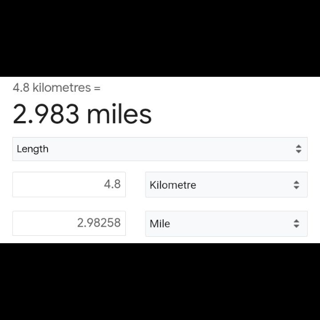Click the 'Length' label text
This screenshot has width=320, height=320.
(x=33, y=149)
